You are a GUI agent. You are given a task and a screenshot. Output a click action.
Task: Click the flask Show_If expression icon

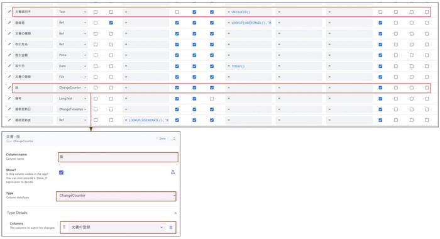(173, 172)
